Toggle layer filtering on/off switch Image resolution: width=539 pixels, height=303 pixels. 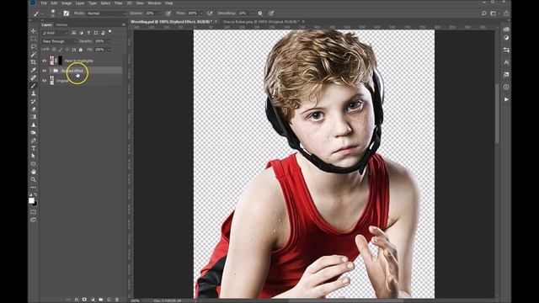click(x=110, y=32)
